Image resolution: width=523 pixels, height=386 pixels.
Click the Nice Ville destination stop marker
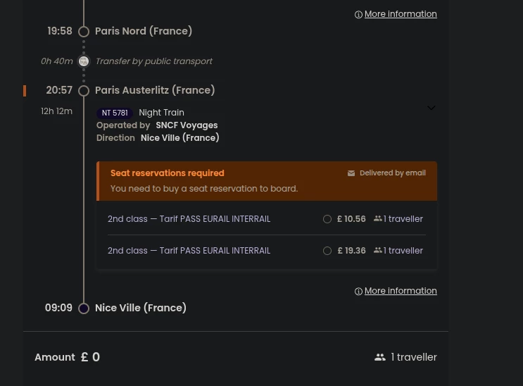click(x=84, y=309)
